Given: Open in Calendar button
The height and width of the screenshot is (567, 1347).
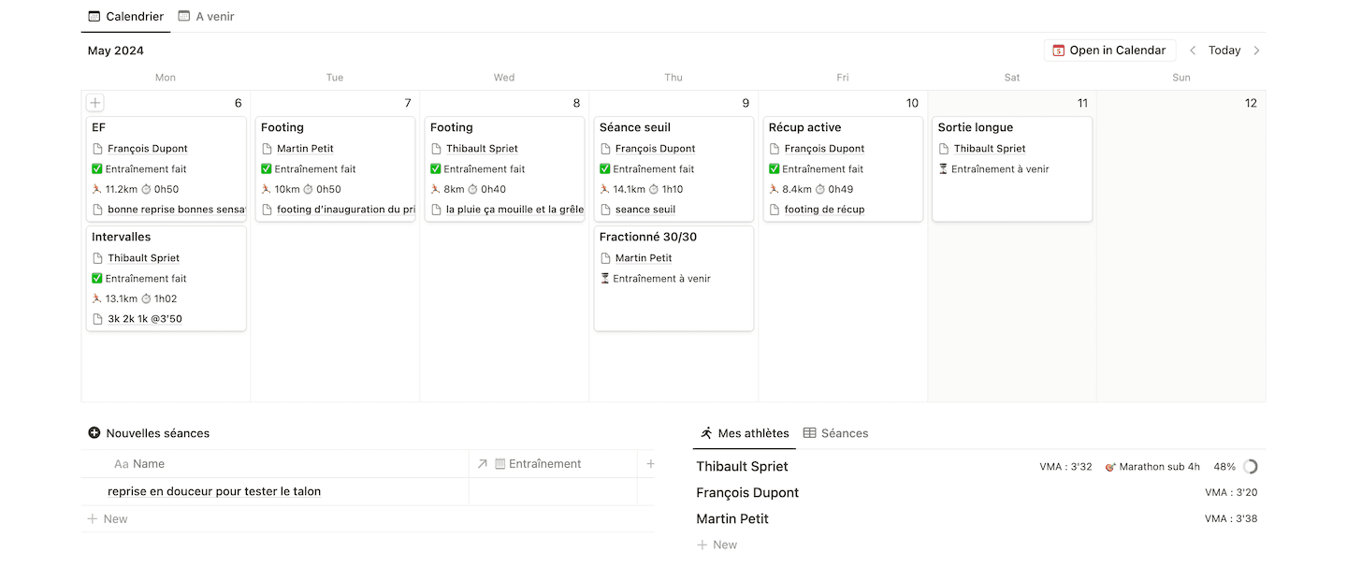Looking at the screenshot, I should [1110, 51].
